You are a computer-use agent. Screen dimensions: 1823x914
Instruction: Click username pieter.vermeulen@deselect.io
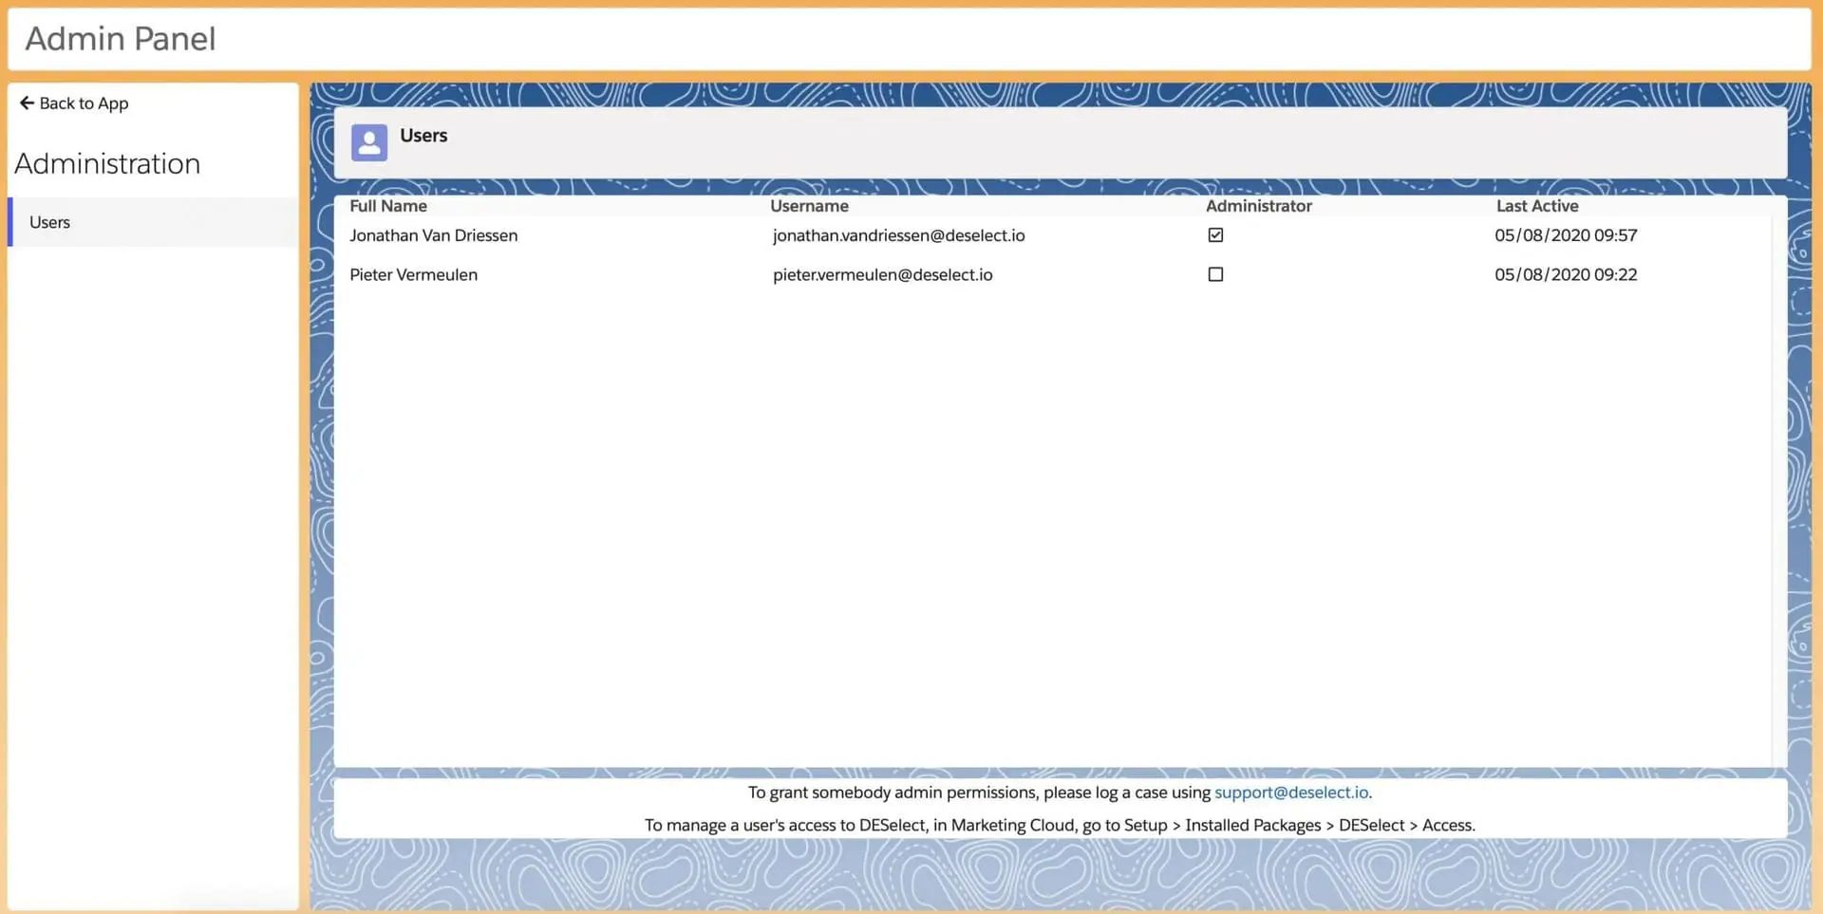[x=882, y=274]
